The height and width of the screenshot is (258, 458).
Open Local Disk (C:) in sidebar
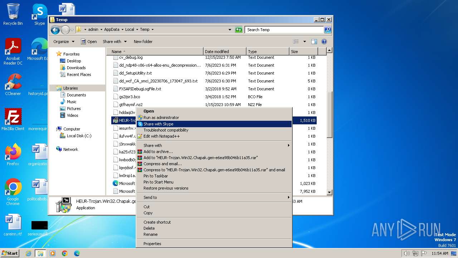(x=79, y=136)
